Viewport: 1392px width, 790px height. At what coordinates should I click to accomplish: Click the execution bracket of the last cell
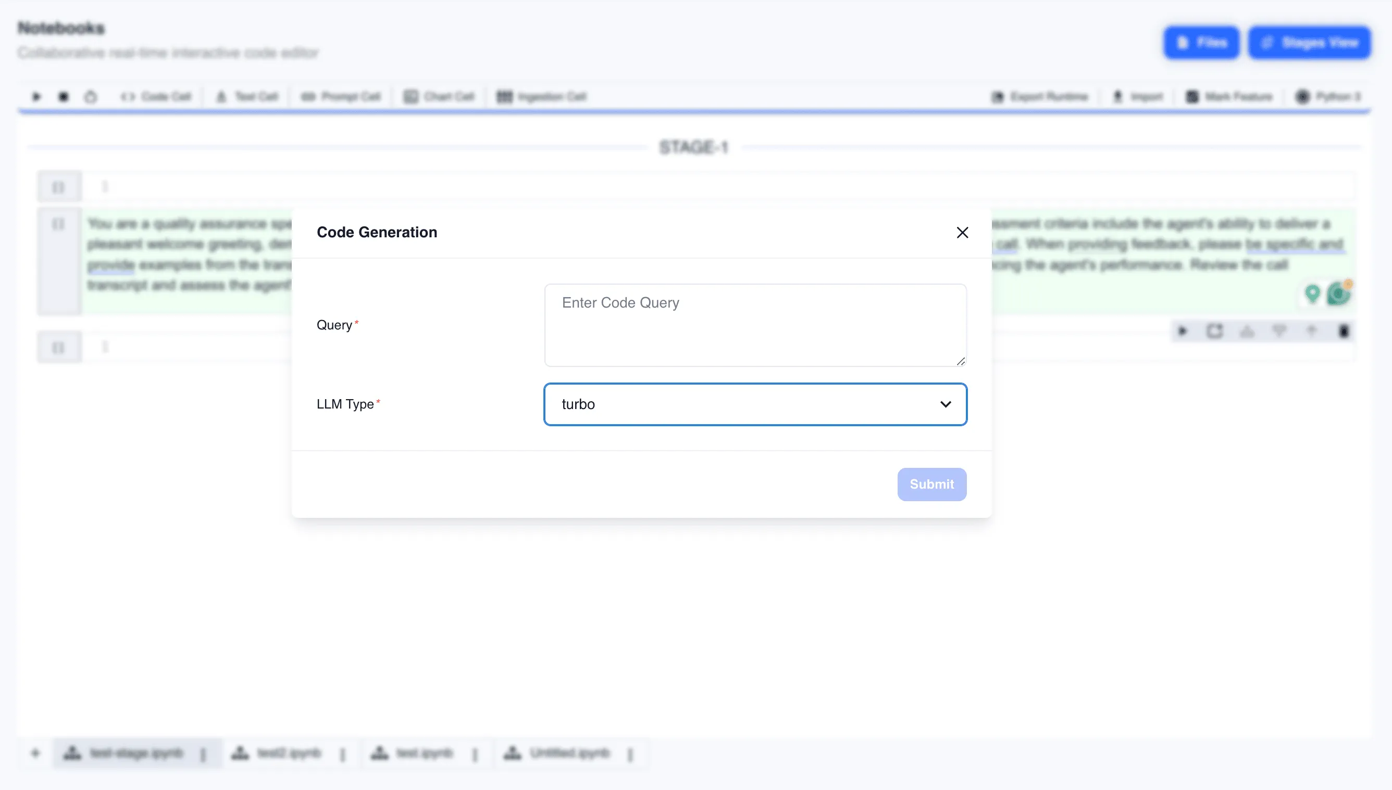click(59, 347)
